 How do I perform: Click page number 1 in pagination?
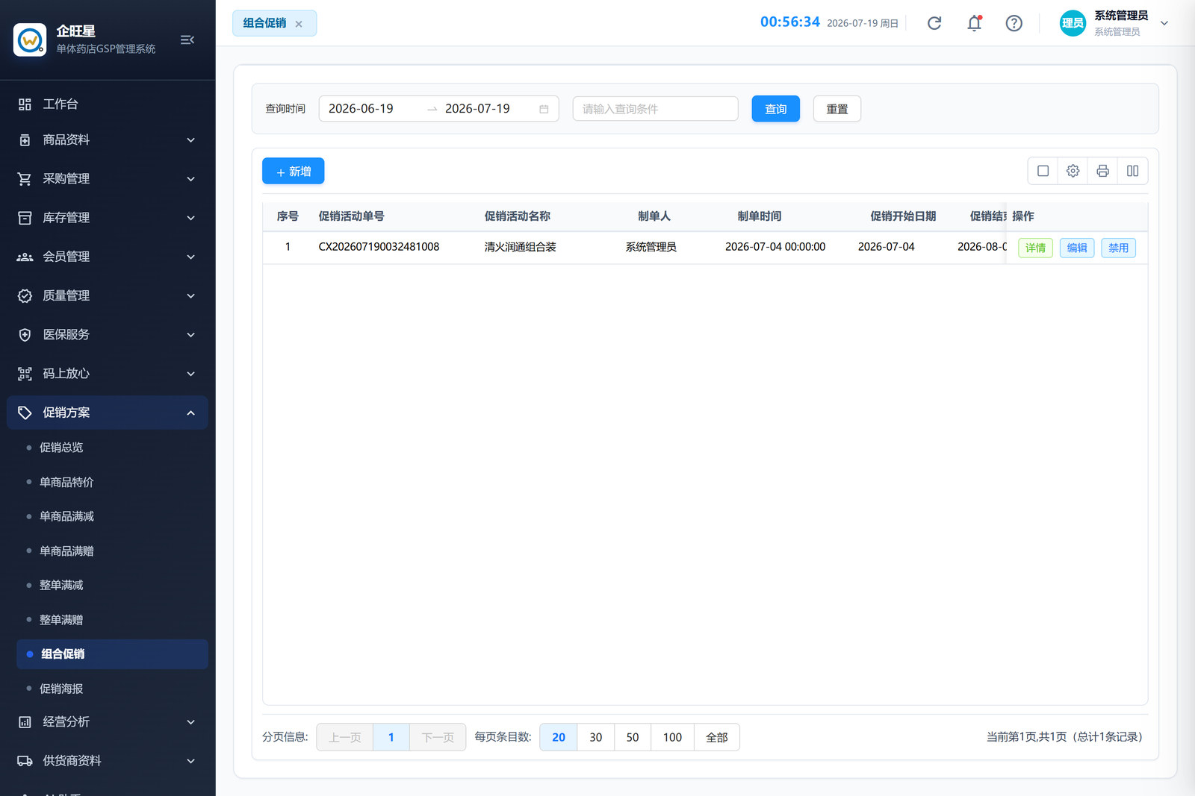tap(391, 737)
